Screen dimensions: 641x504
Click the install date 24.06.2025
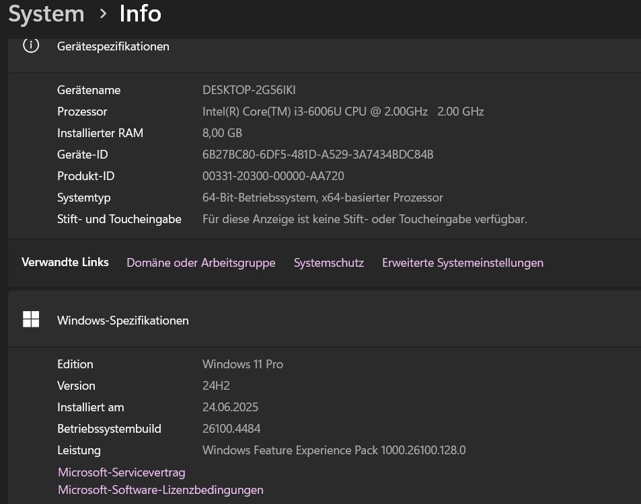tap(230, 407)
